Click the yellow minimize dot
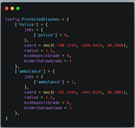This screenshot has height=128, width=135. coord(12,8)
